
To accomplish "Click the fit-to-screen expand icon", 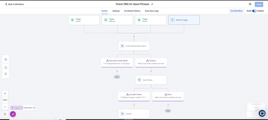I will coord(5,114).
